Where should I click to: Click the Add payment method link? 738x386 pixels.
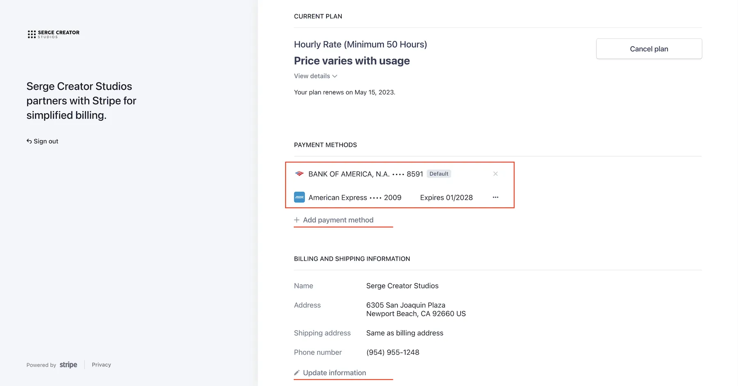[x=338, y=220]
